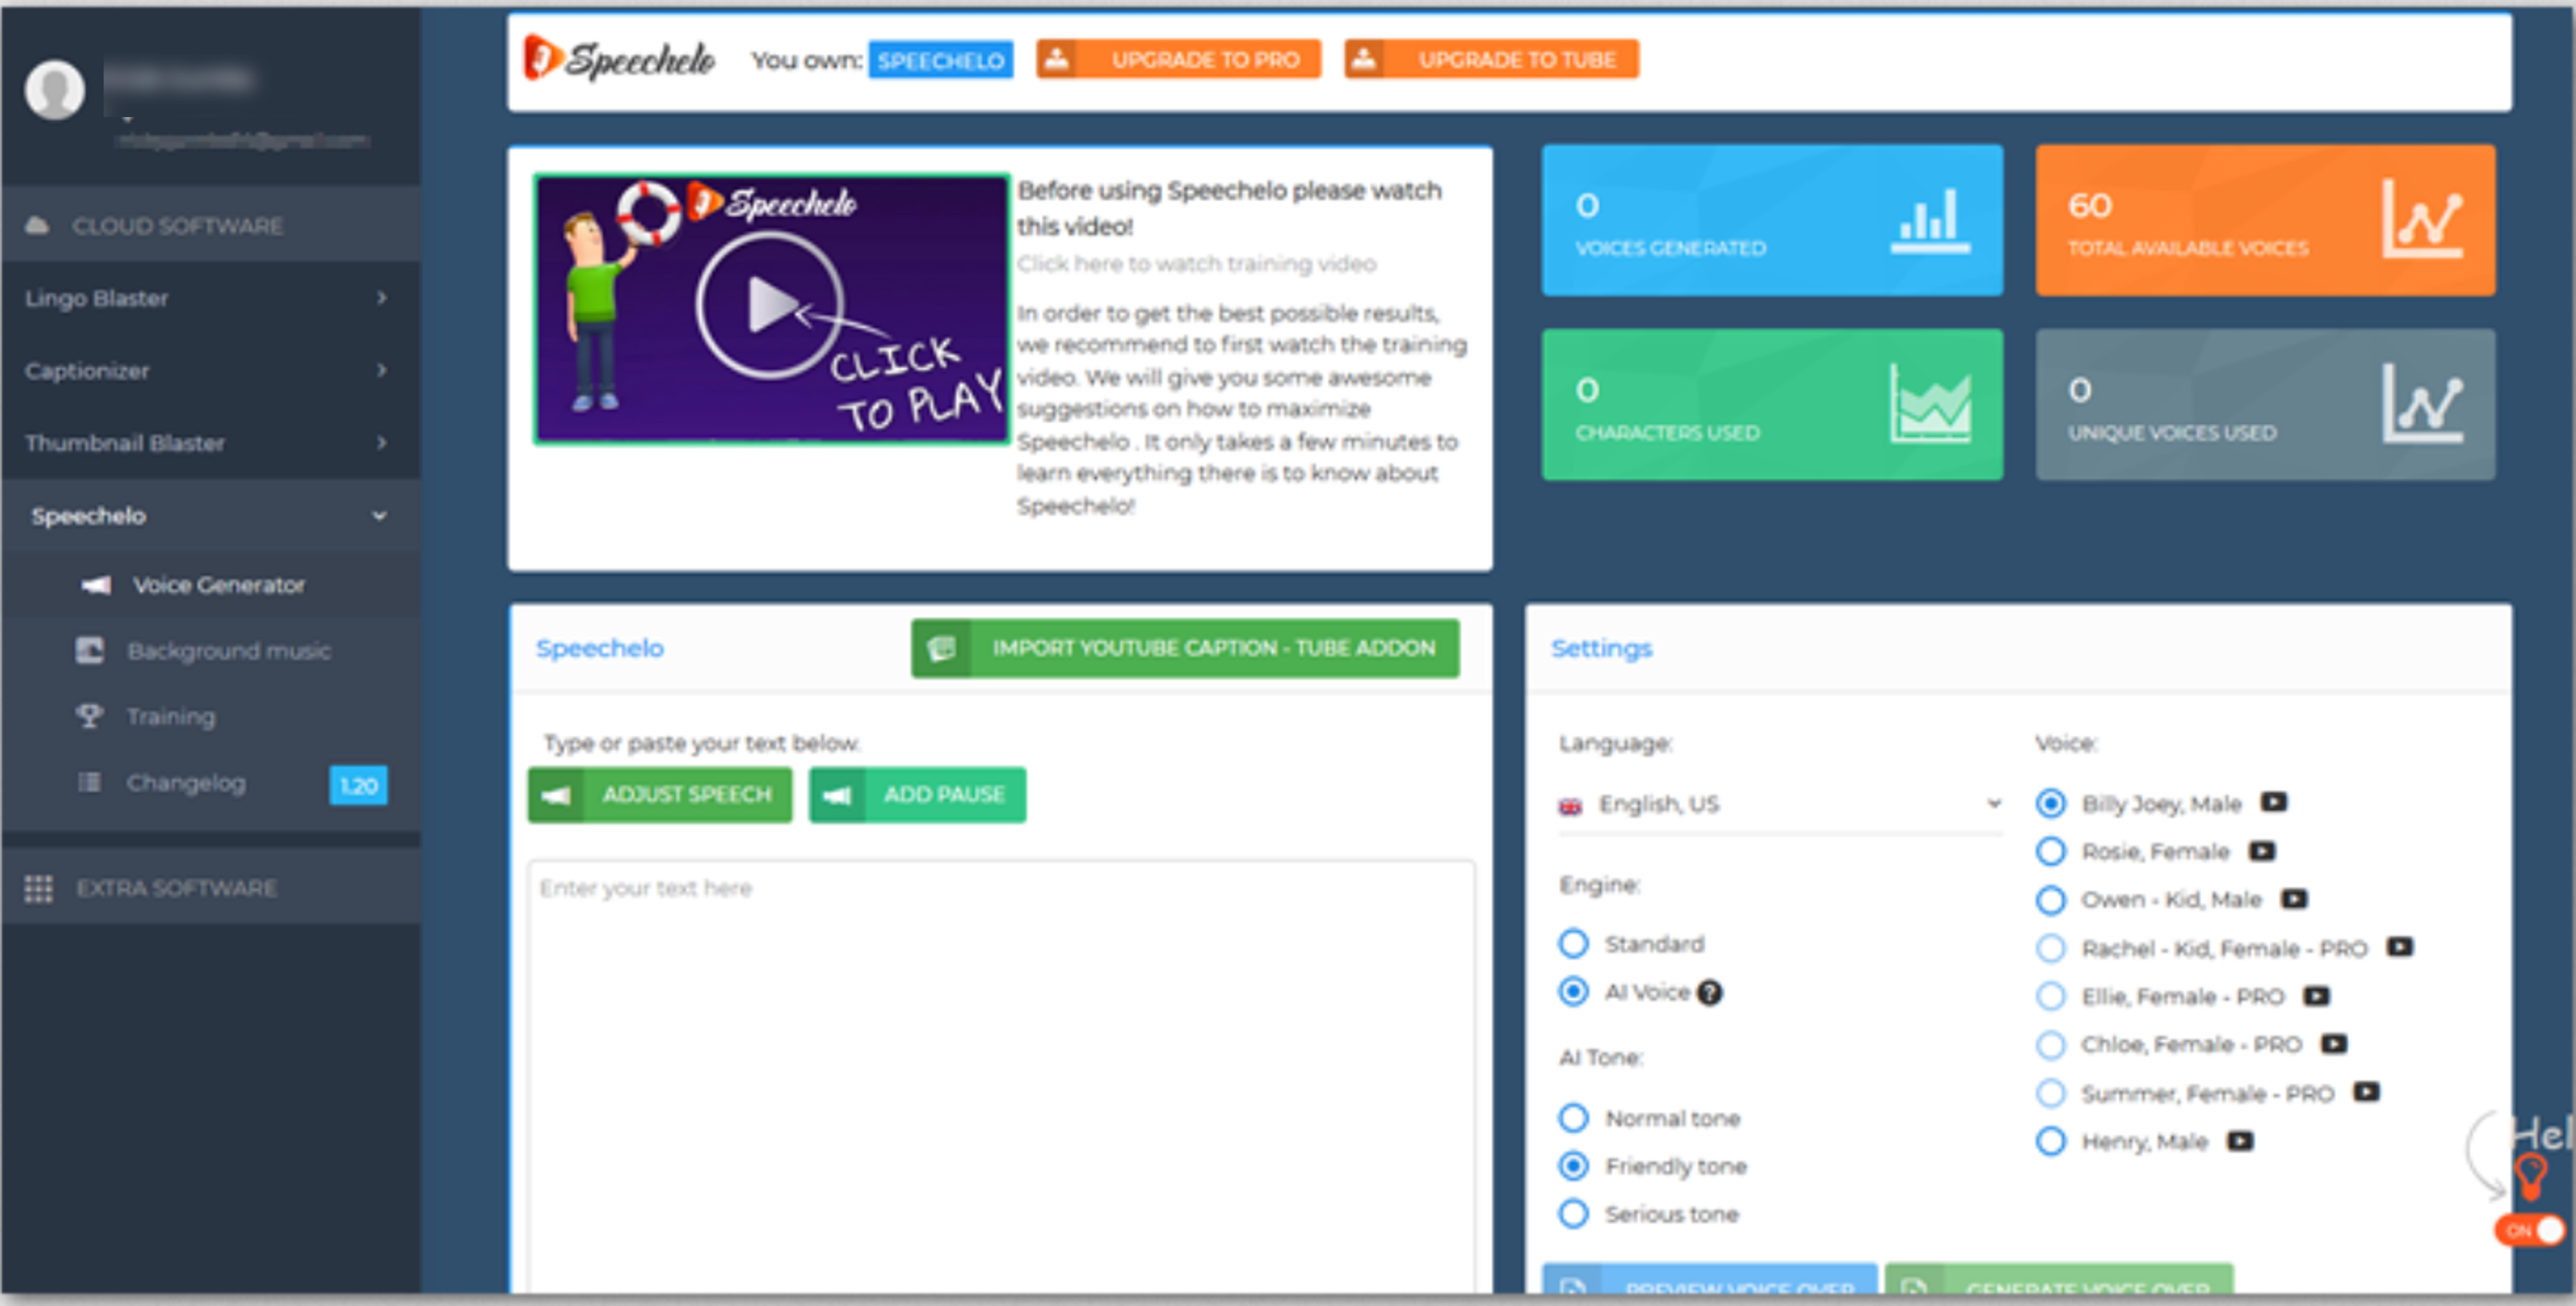Click the Voice Generator megaphone icon
Image resolution: width=2576 pixels, height=1306 pixels.
(x=96, y=585)
